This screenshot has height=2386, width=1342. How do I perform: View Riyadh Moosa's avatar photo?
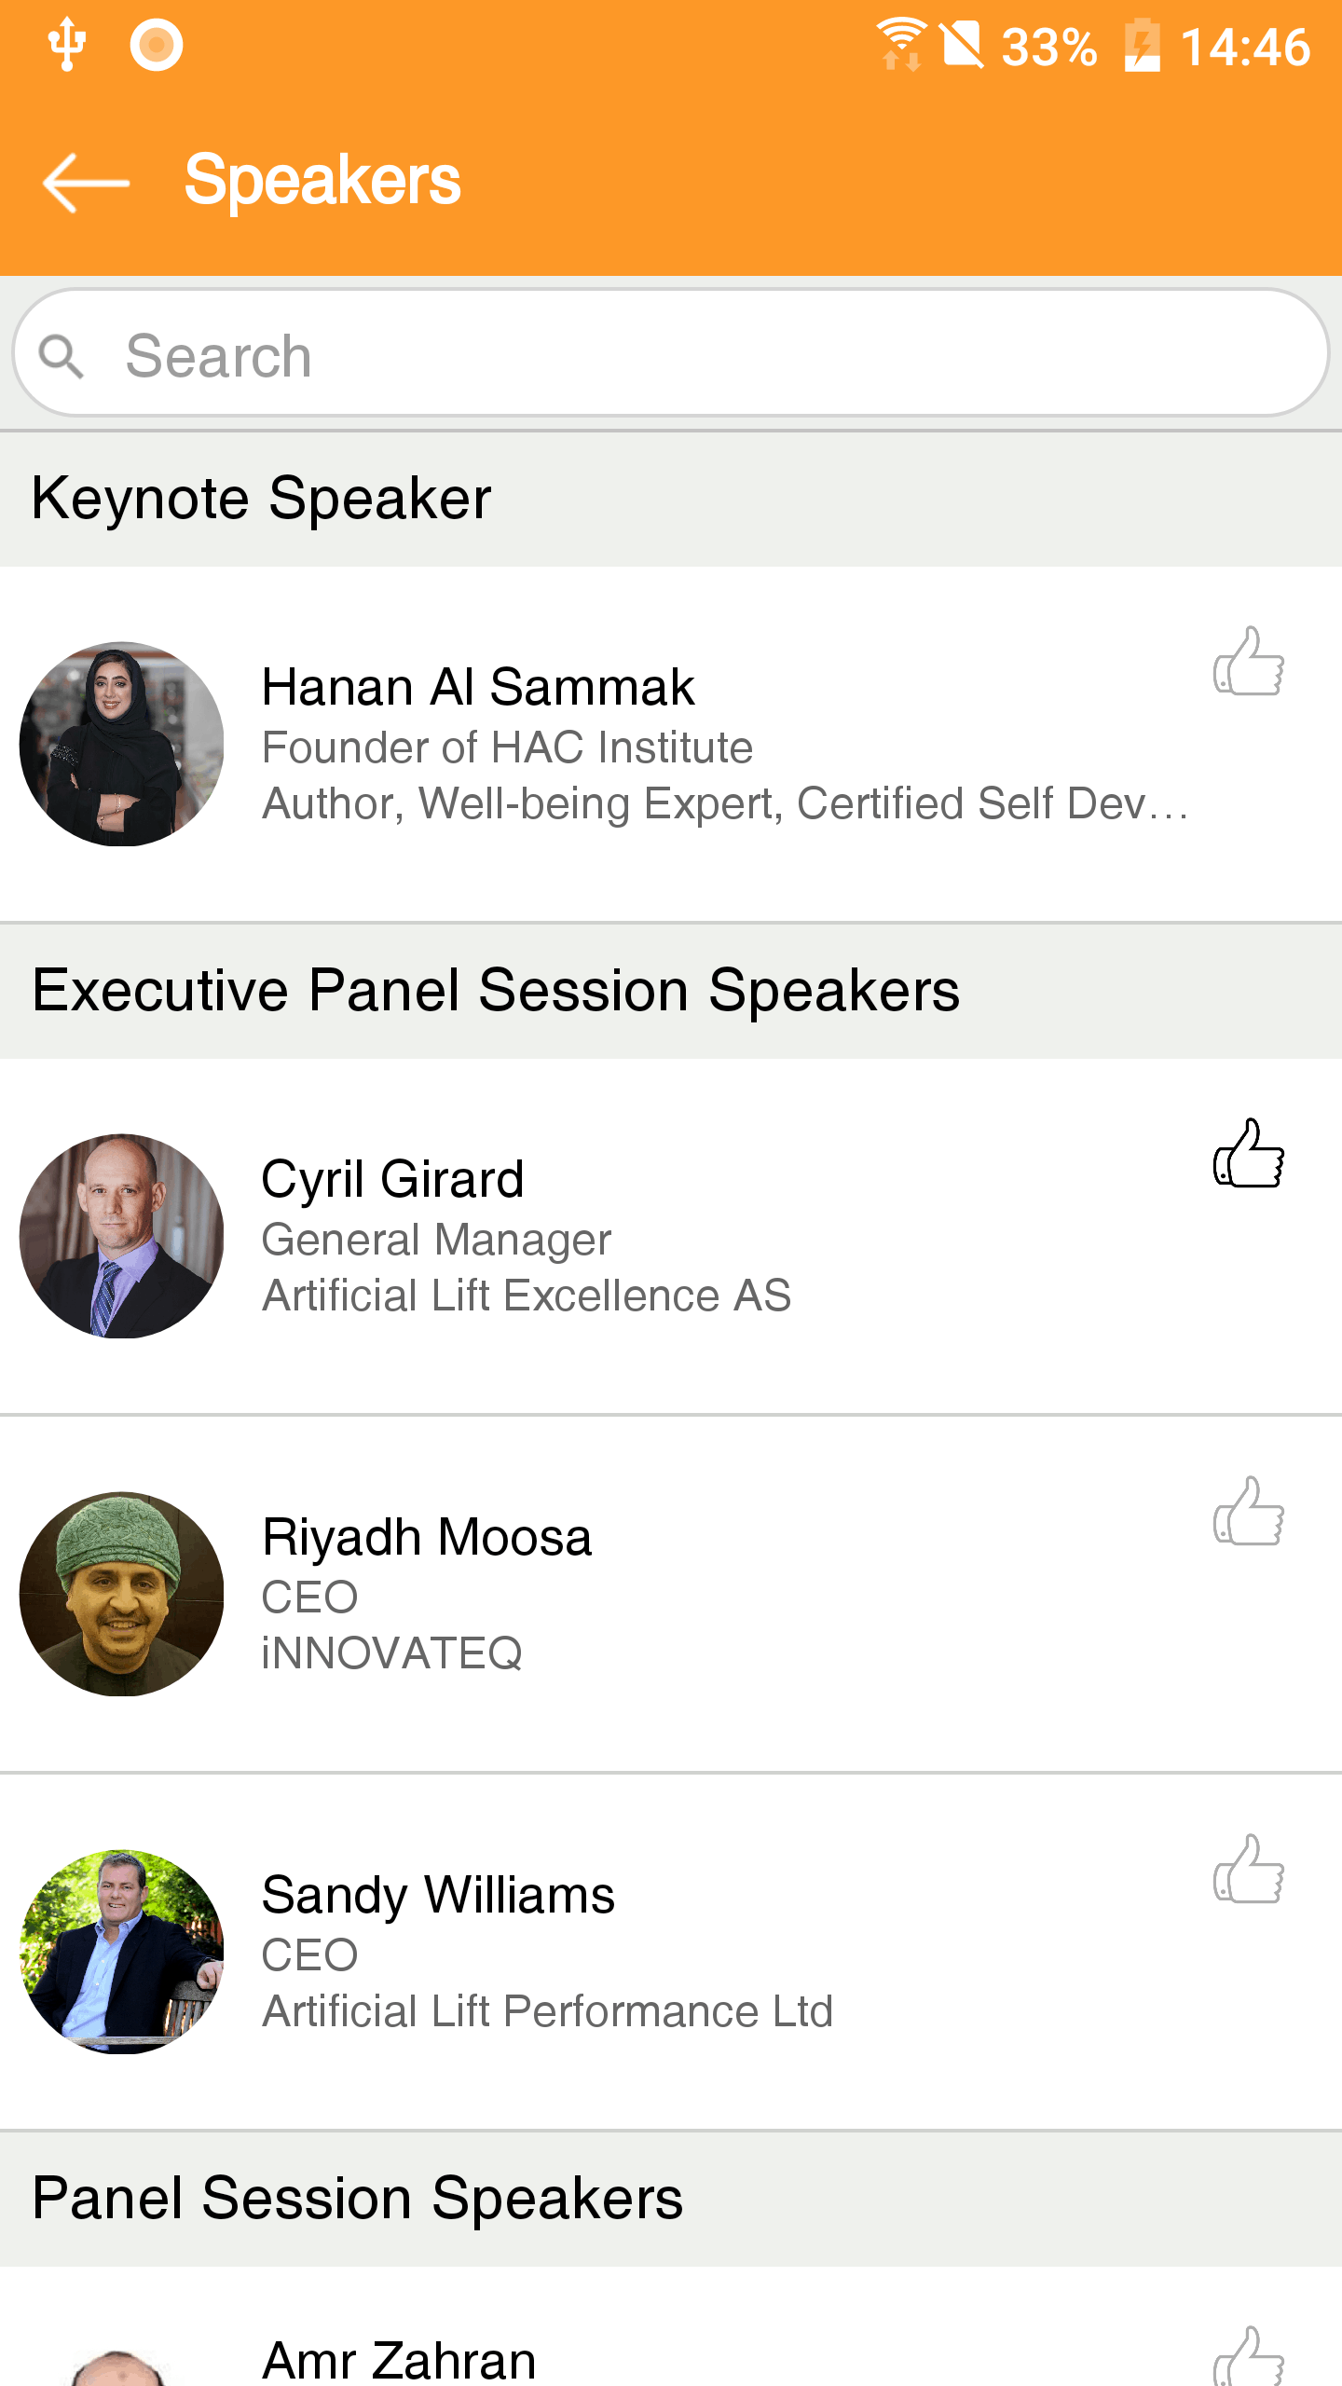121,1594
